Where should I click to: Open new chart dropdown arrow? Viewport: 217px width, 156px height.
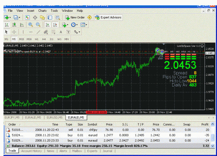pos(10,18)
